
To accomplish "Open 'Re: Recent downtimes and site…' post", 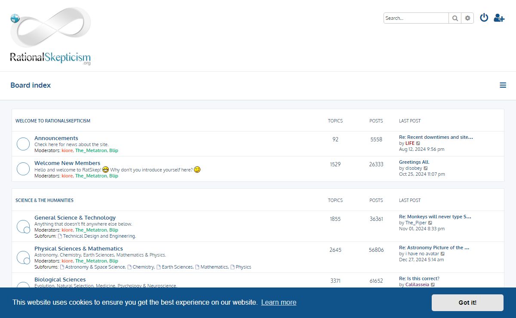I will coord(436,137).
